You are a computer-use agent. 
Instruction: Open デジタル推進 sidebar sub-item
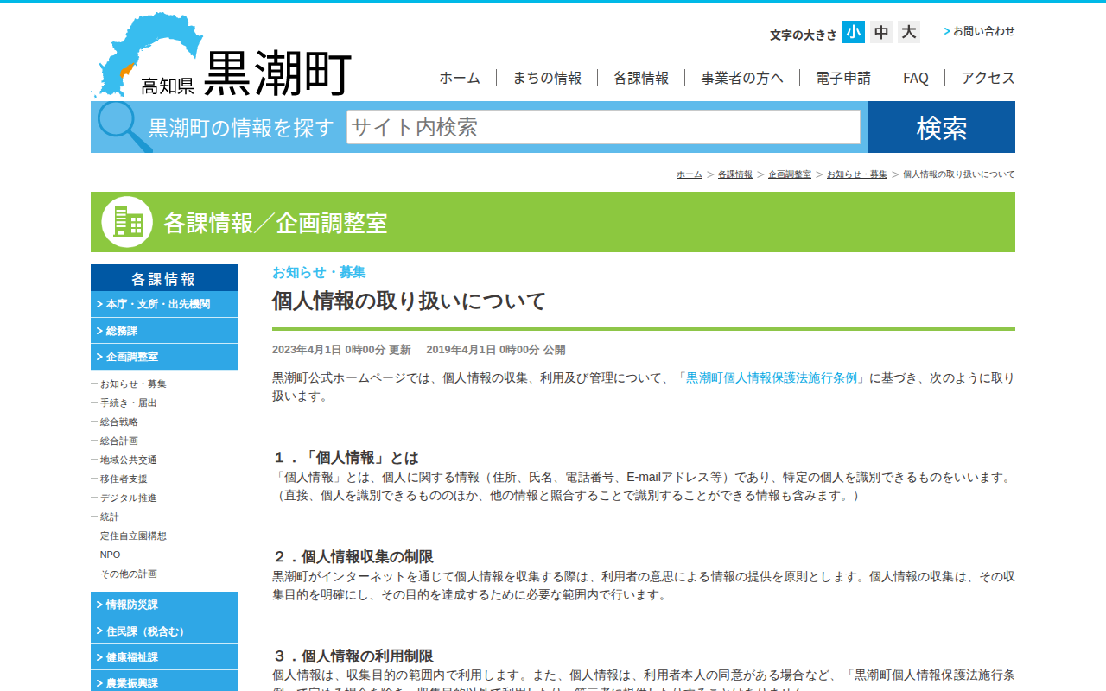pos(129,498)
